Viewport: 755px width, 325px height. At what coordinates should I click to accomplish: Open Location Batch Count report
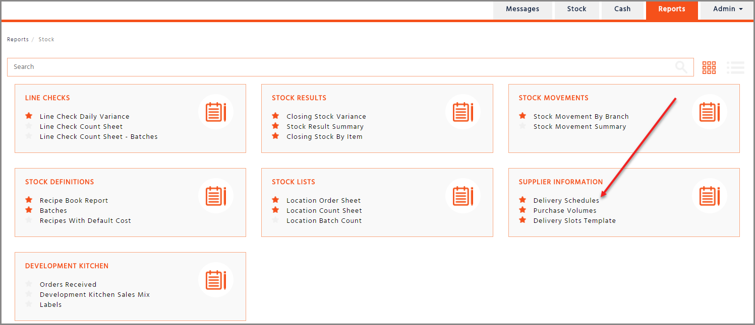pyautogui.click(x=324, y=220)
